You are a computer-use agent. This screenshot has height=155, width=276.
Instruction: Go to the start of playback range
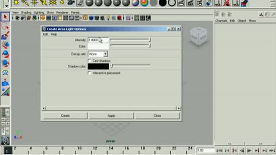(219, 150)
